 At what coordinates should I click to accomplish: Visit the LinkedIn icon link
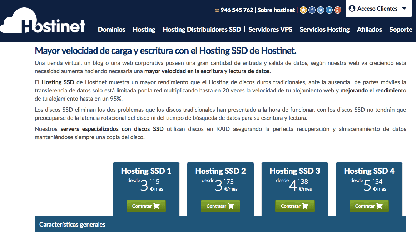(x=329, y=10)
